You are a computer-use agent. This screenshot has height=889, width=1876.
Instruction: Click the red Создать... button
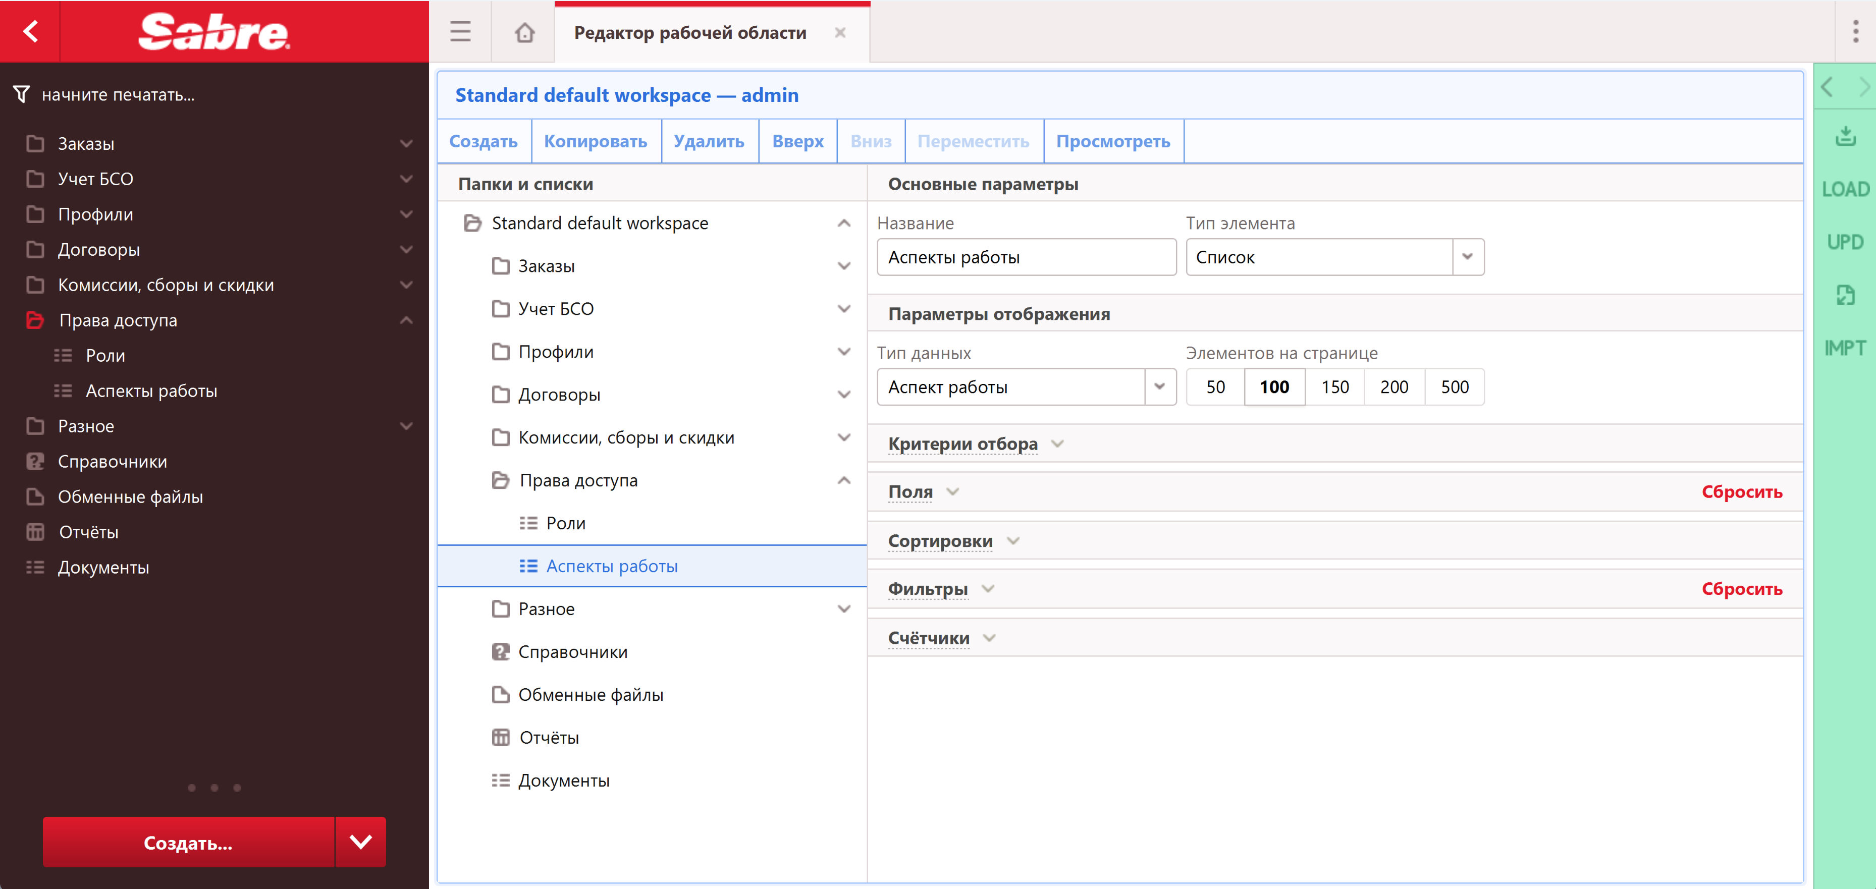click(x=189, y=843)
